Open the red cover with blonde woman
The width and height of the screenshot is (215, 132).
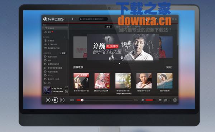[102, 81]
